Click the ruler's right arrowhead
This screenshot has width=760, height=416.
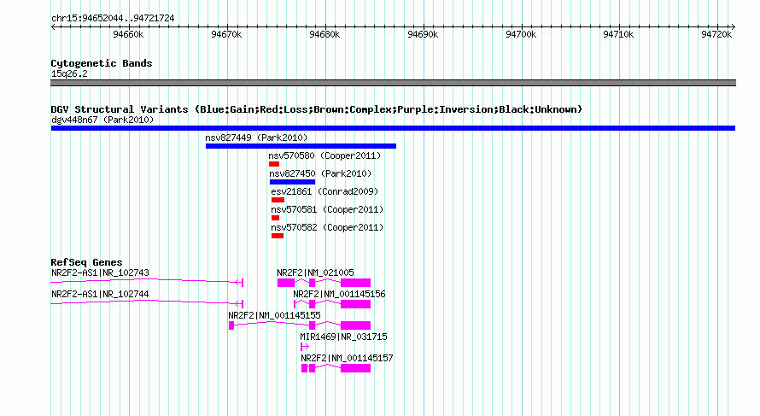[x=734, y=27]
